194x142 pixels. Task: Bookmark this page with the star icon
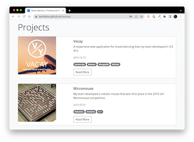pyautogui.click(x=142, y=17)
